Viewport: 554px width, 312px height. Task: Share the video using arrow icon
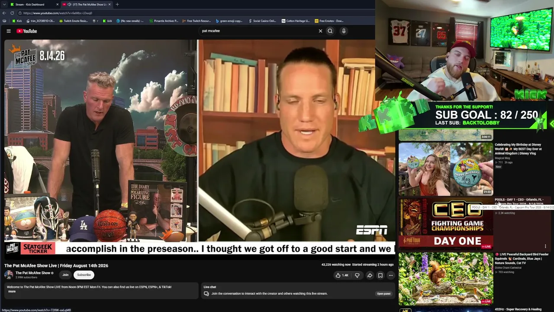tap(370, 275)
